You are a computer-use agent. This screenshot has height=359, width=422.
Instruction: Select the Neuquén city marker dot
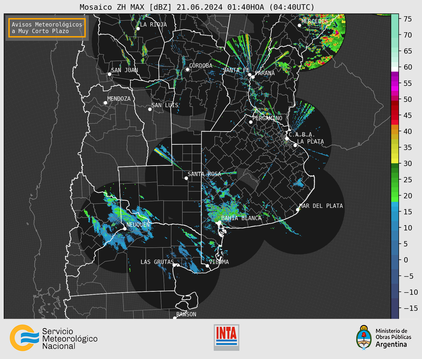[125, 229]
